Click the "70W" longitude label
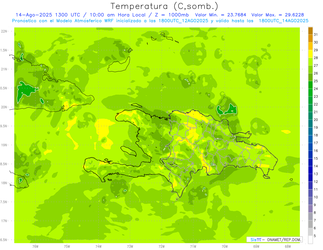Image resolution: width=323 pixels, height=250 pixels. click(x=225, y=246)
